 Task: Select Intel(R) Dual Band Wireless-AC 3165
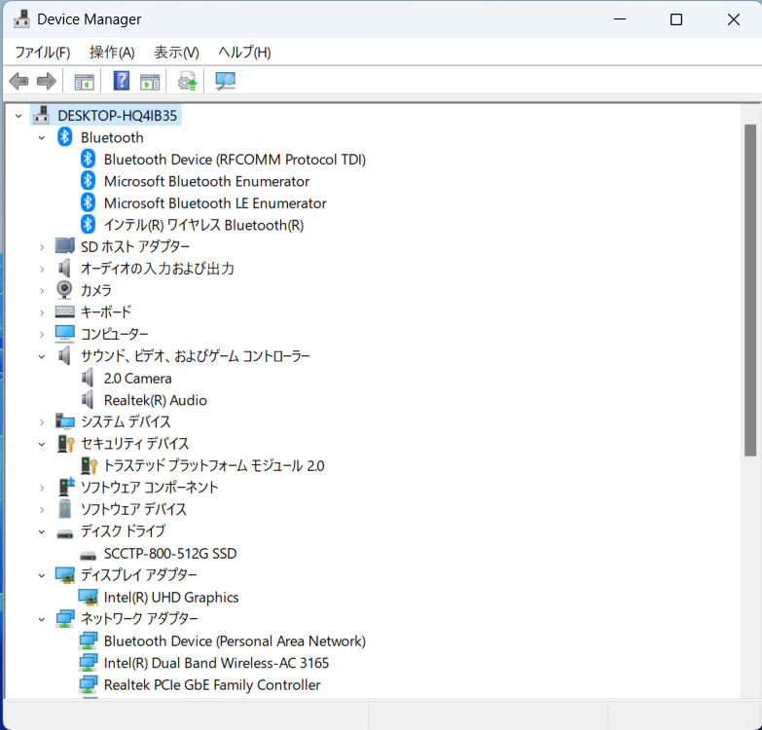pos(216,663)
